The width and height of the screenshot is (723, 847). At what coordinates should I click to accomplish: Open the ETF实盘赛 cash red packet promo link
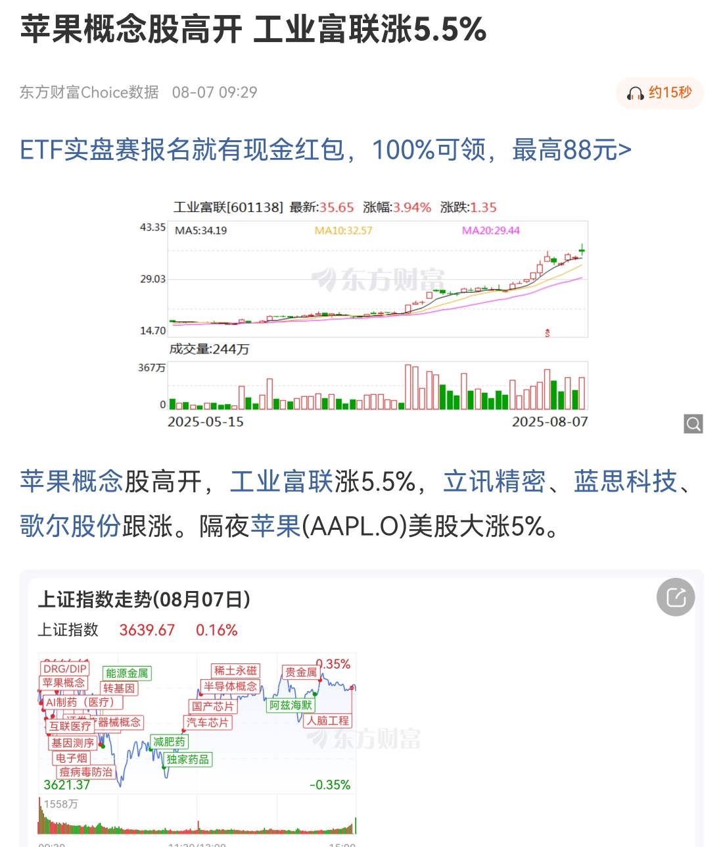[x=325, y=150]
